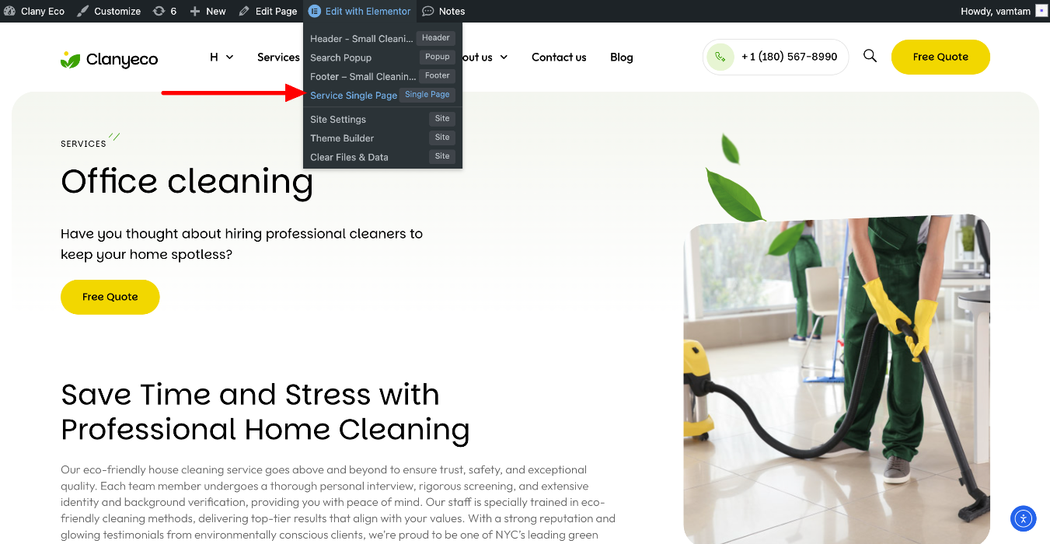Click Free Quote button below the intro text
The height and width of the screenshot is (544, 1050).
pos(110,297)
